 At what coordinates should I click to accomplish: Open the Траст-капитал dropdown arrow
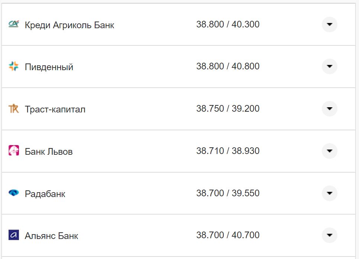329,109
